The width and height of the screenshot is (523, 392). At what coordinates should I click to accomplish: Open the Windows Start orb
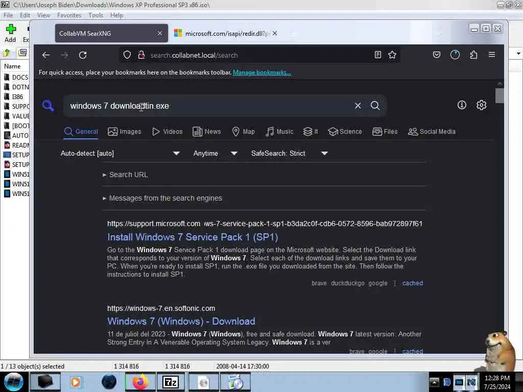(x=14, y=382)
